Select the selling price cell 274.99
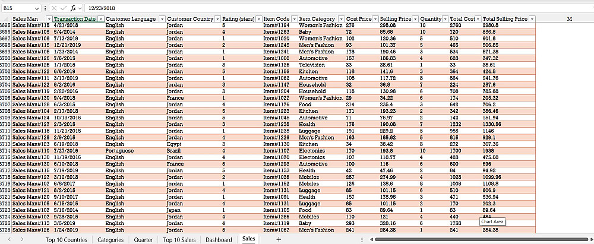 pyautogui.click(x=399, y=177)
